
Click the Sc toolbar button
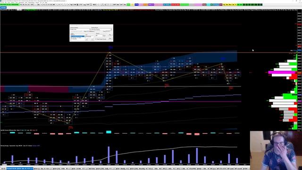26,4
